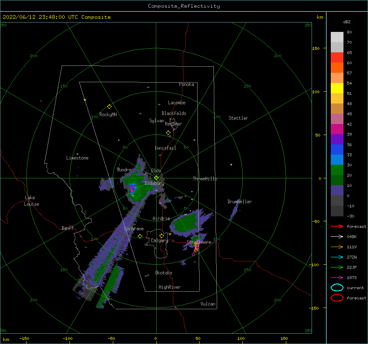
Task: Click the Strathmore label
Action: [x=199, y=242]
